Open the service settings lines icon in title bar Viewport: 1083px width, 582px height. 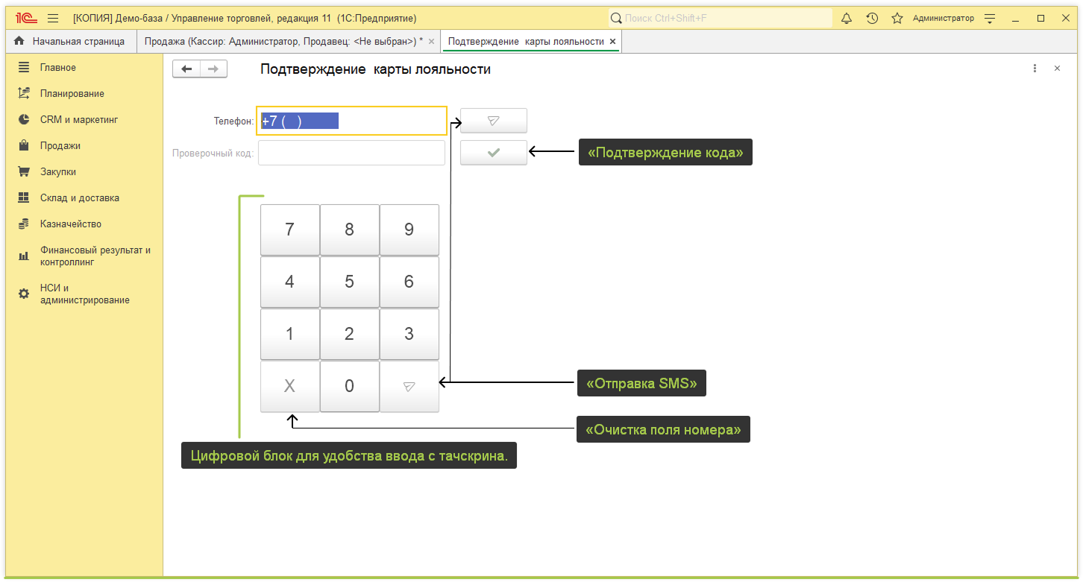[x=990, y=18]
